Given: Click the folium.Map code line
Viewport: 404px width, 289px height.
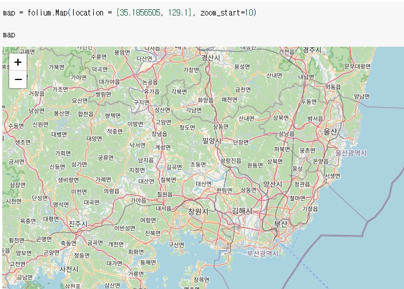Looking at the screenshot, I should click(129, 13).
